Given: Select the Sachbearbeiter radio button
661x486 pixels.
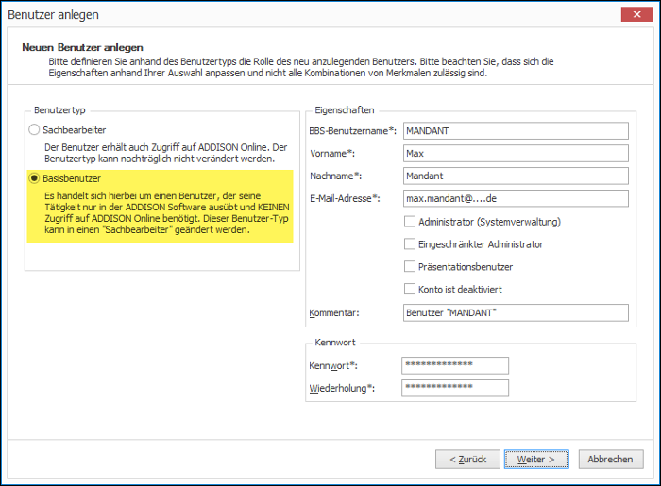Looking at the screenshot, I should pos(34,129).
